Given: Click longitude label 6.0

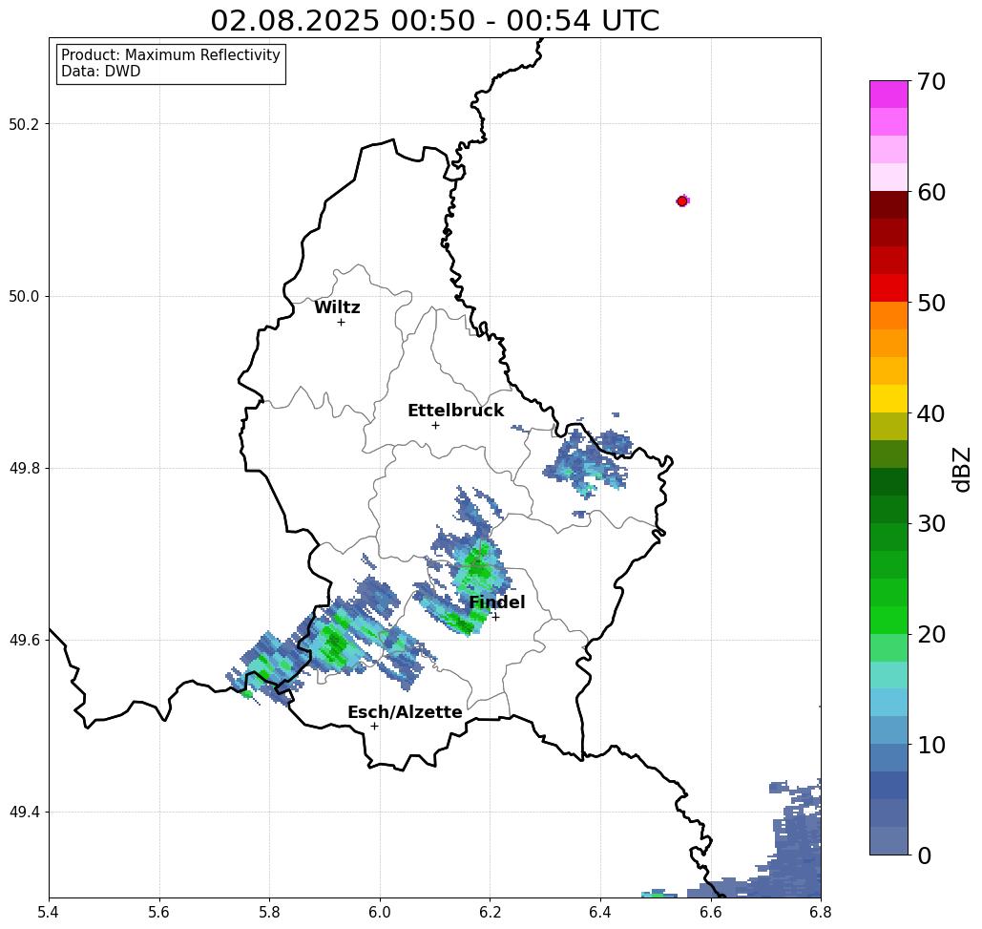Looking at the screenshot, I should pos(380,912).
